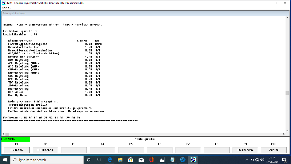Show hidden system tray icons

pyautogui.click(x=247, y=160)
